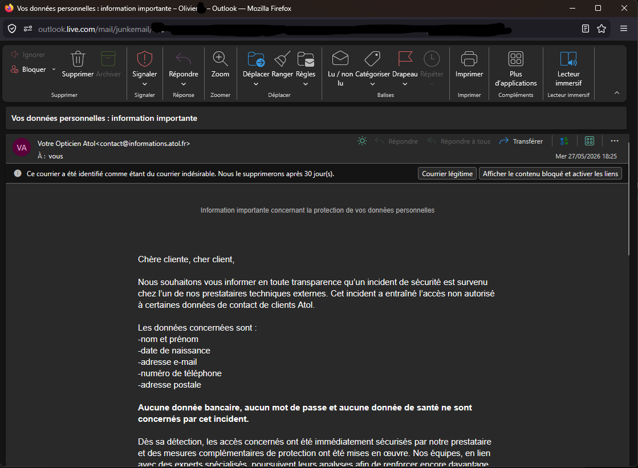638x468 pixels.
Task: Expand the Répondre dropdown chevron
Action: 184,84
